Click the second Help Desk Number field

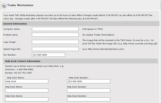click(89, 90)
